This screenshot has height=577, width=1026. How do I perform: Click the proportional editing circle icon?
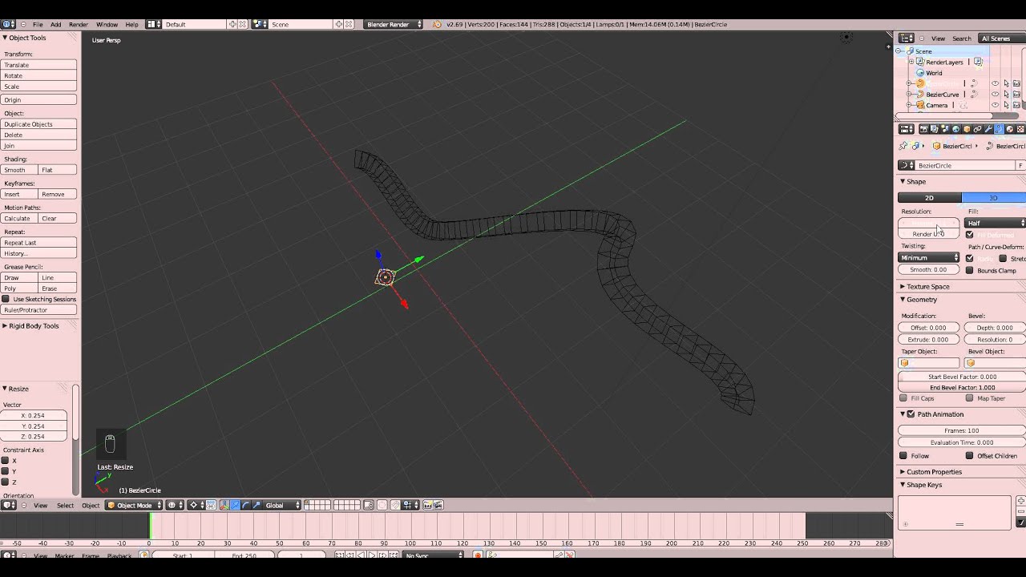pyautogui.click(x=382, y=505)
